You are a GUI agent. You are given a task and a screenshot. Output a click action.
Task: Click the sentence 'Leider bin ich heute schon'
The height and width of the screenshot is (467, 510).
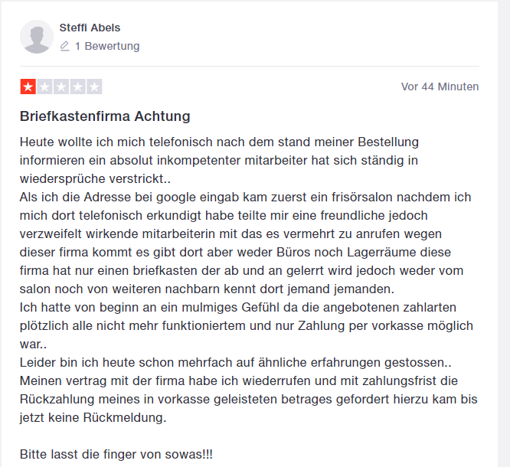(236, 362)
